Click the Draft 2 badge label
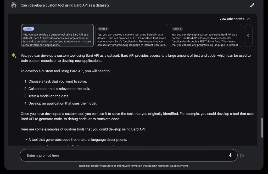The height and width of the screenshot is (174, 268). pos(103,29)
